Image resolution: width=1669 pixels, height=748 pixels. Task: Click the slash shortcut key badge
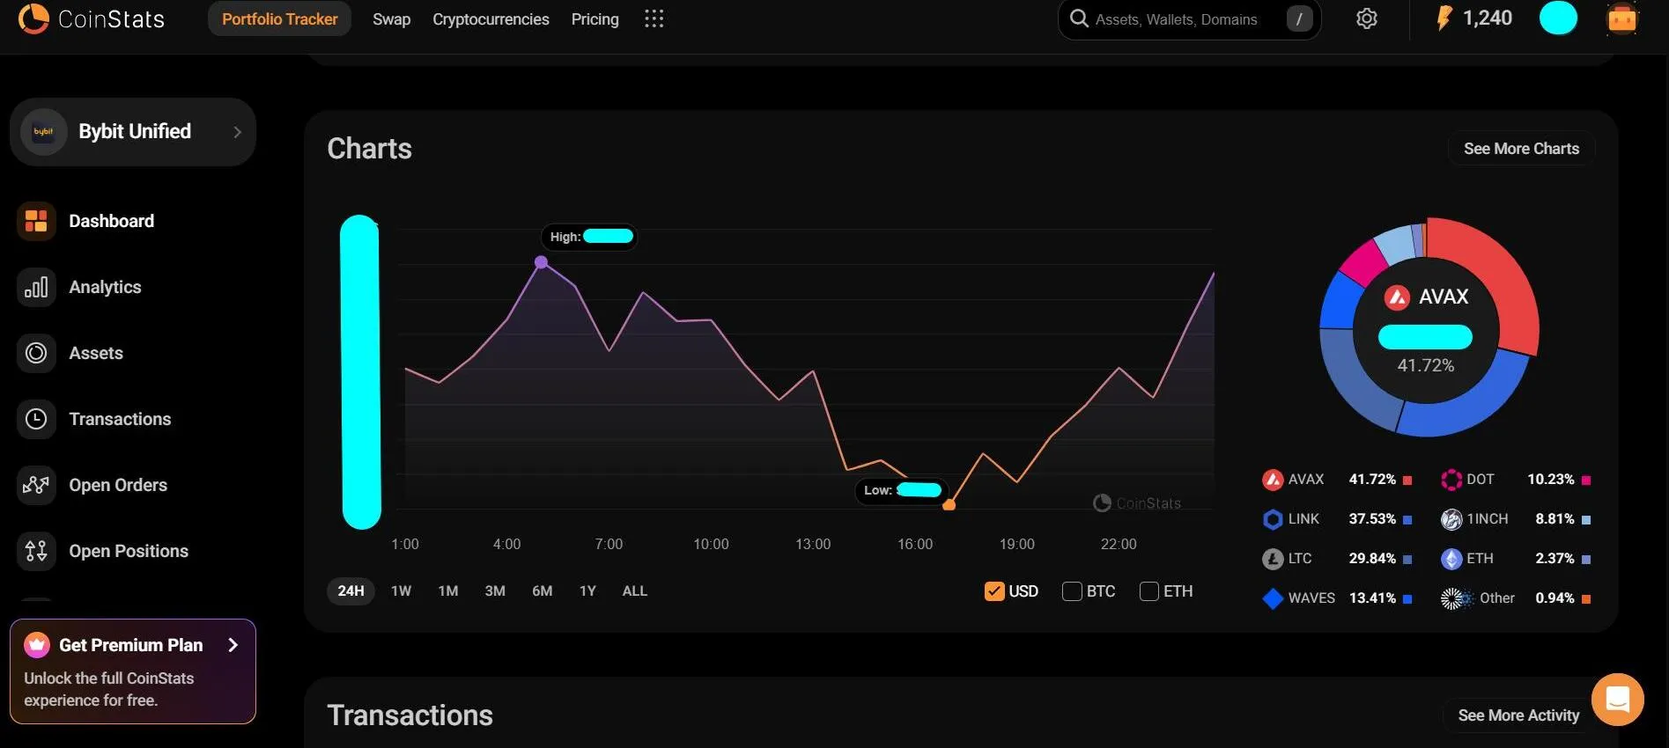(x=1299, y=18)
